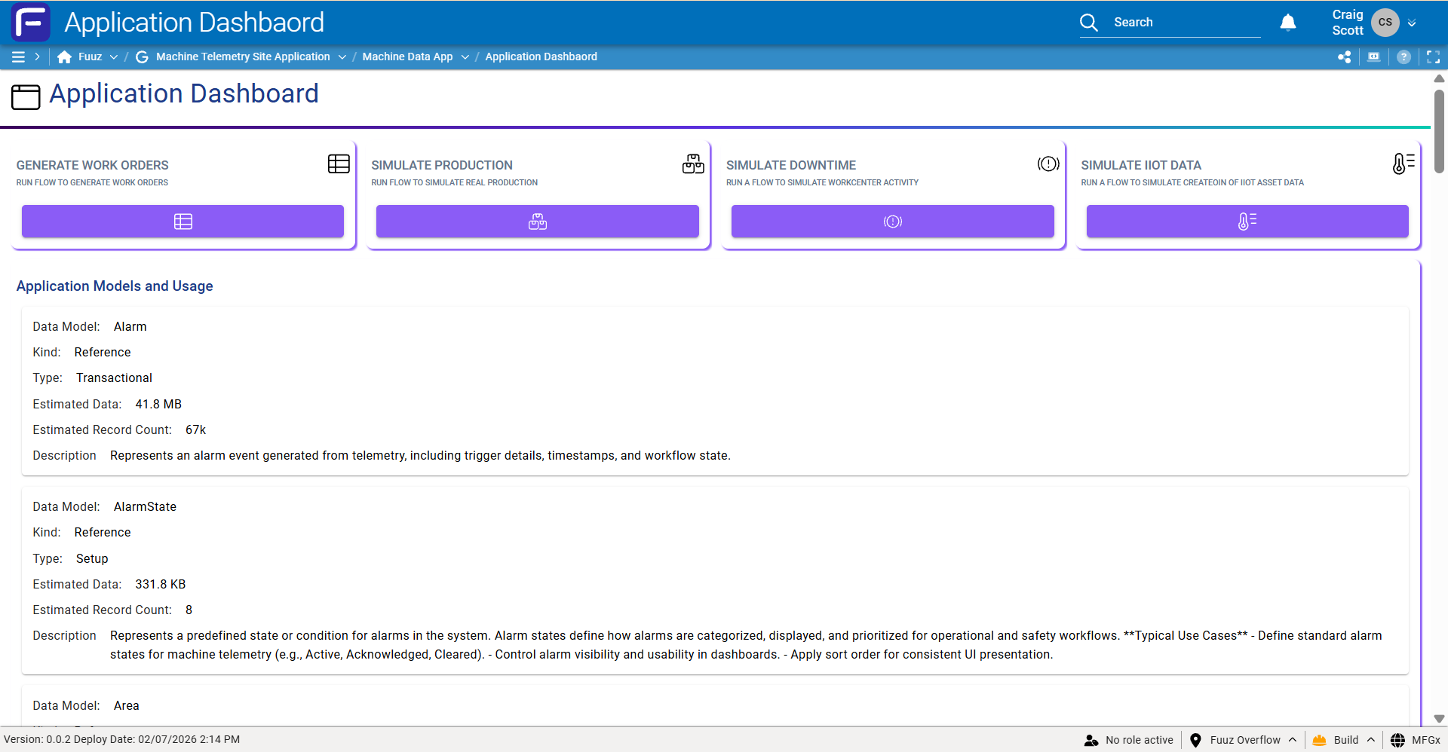Click the 67k estimated record count
Viewport: 1448px width, 752px height.
click(x=195, y=429)
